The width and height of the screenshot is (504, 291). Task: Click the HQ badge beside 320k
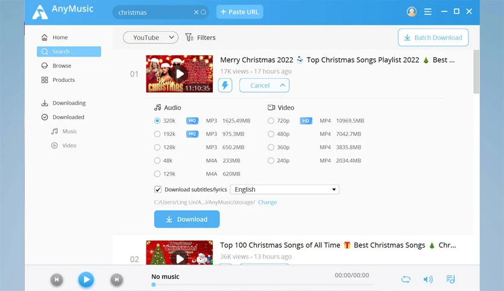(192, 121)
